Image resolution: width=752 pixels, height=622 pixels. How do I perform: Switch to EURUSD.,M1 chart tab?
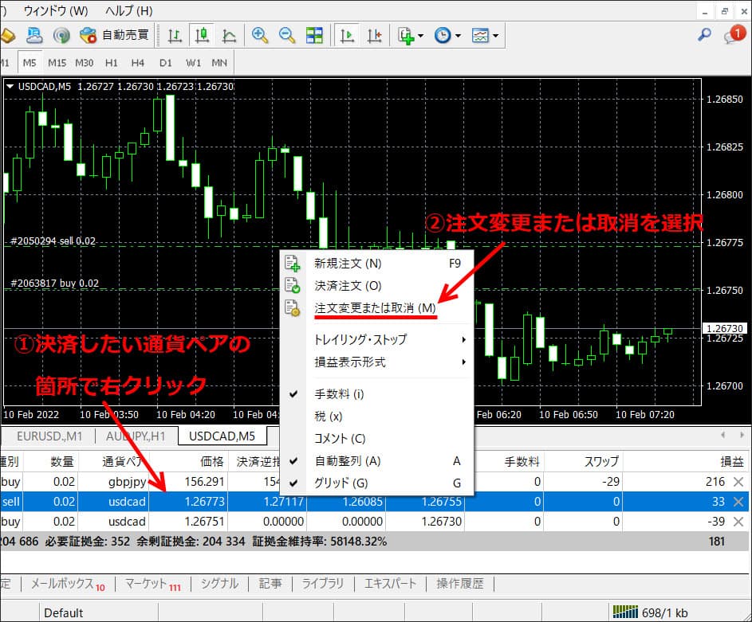click(x=49, y=436)
